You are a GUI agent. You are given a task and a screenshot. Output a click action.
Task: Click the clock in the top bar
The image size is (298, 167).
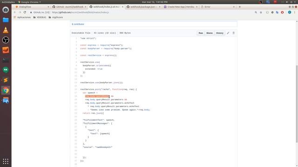tap(155, 2)
